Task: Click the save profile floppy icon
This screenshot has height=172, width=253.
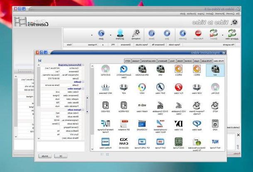Action: [40, 60]
